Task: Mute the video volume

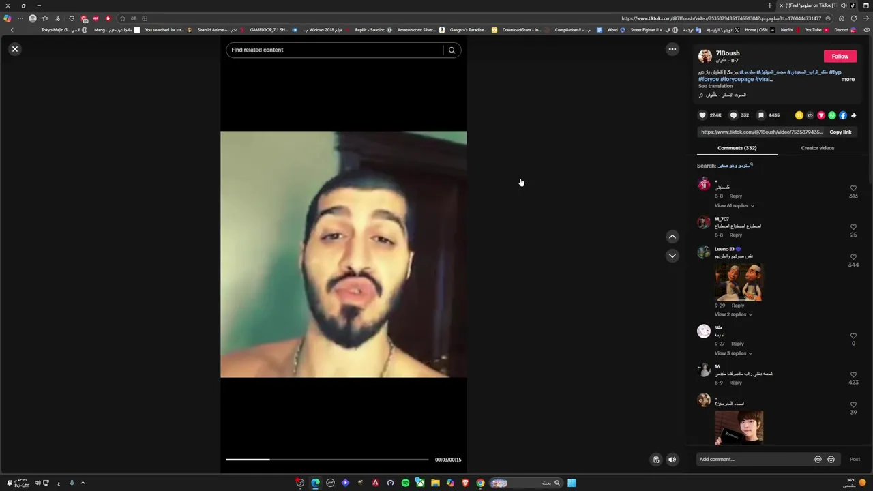Action: tap(672, 460)
